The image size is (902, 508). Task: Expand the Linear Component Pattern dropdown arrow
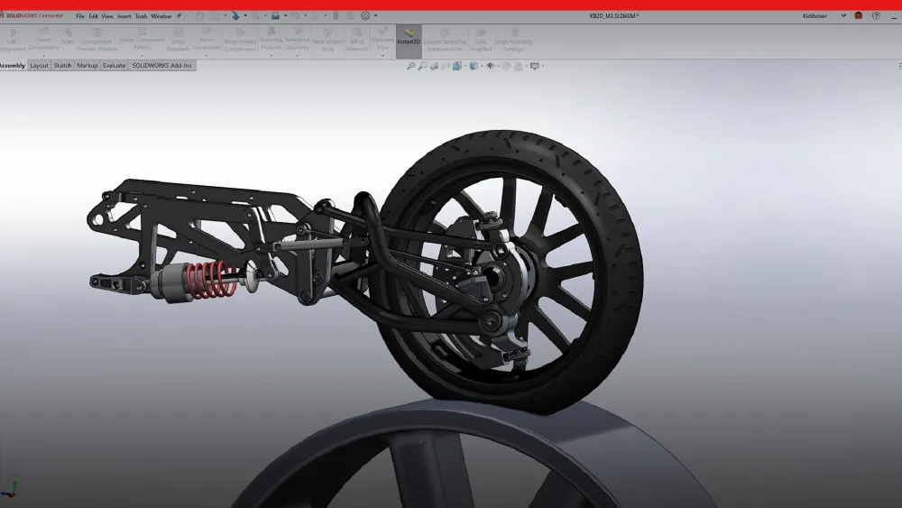pos(143,55)
